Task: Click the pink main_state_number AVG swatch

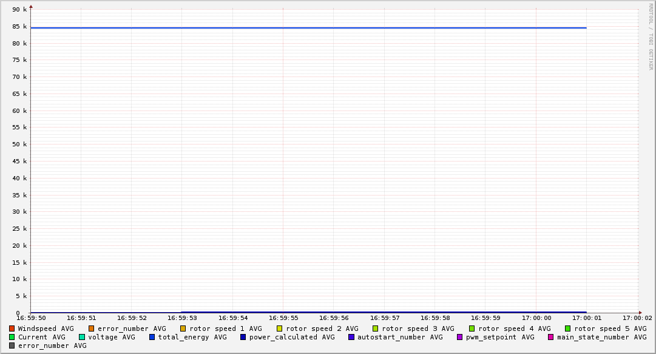Action: tap(551, 337)
